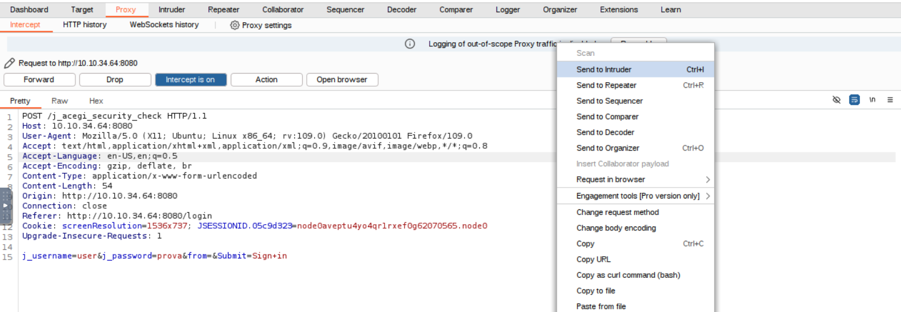Click the j_username body parameter line
901x312 pixels.
tap(154, 256)
